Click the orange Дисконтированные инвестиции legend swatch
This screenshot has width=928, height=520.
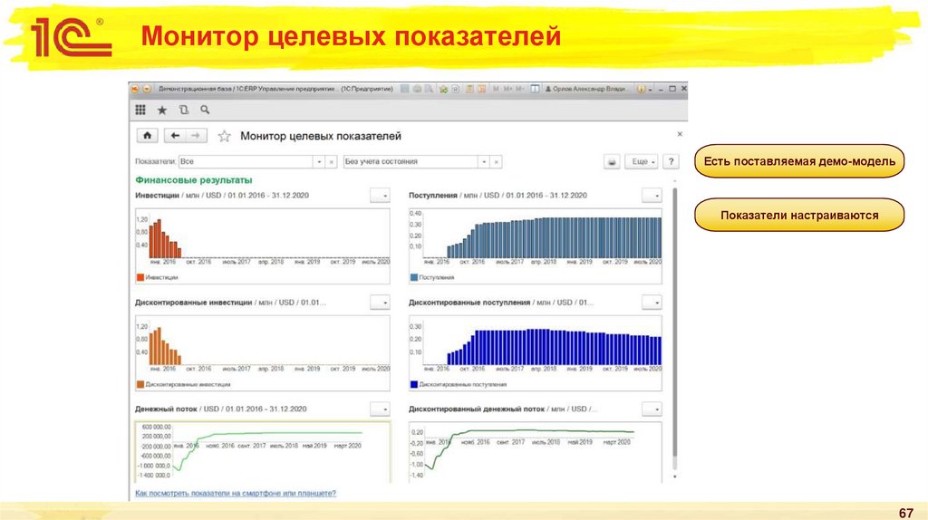click(x=140, y=384)
